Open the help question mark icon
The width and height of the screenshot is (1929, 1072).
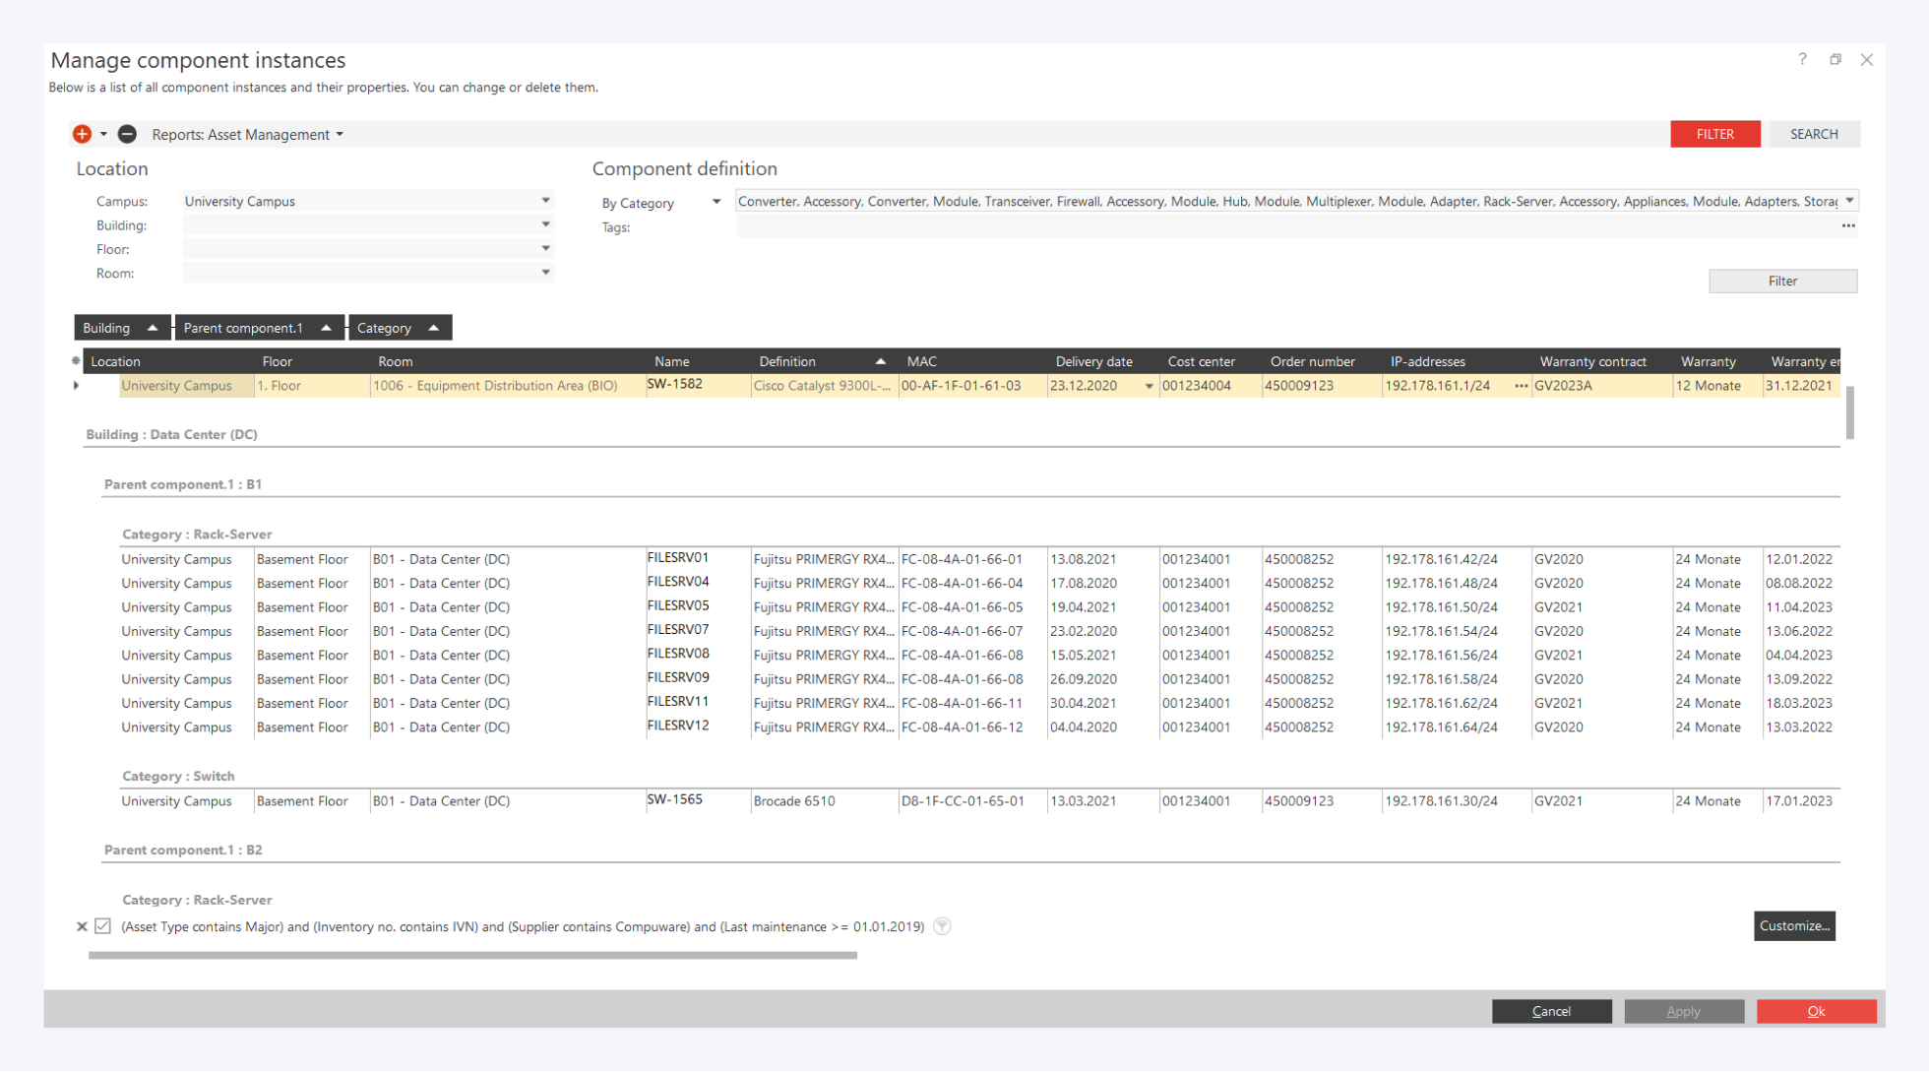[1802, 59]
